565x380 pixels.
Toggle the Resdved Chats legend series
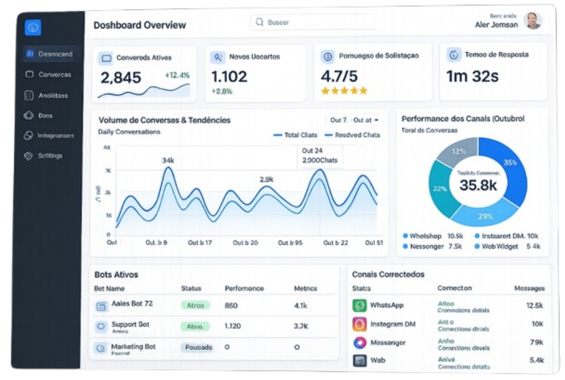[353, 135]
